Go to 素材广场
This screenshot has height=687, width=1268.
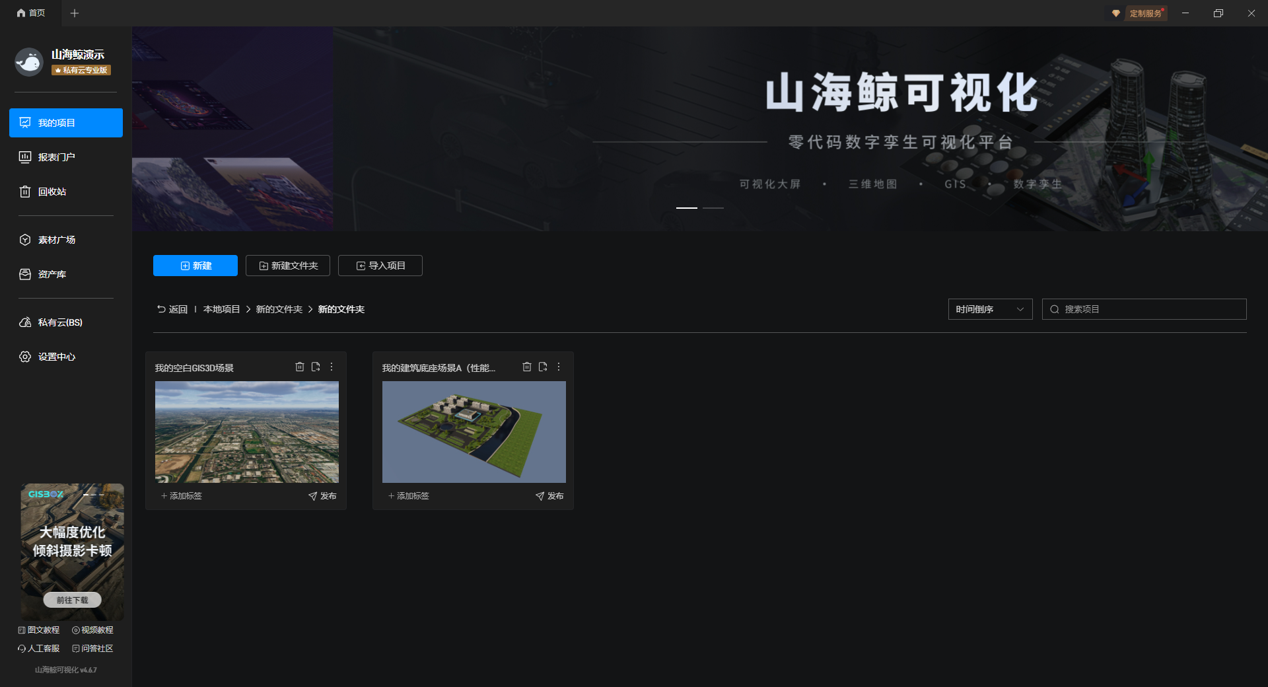(66, 240)
